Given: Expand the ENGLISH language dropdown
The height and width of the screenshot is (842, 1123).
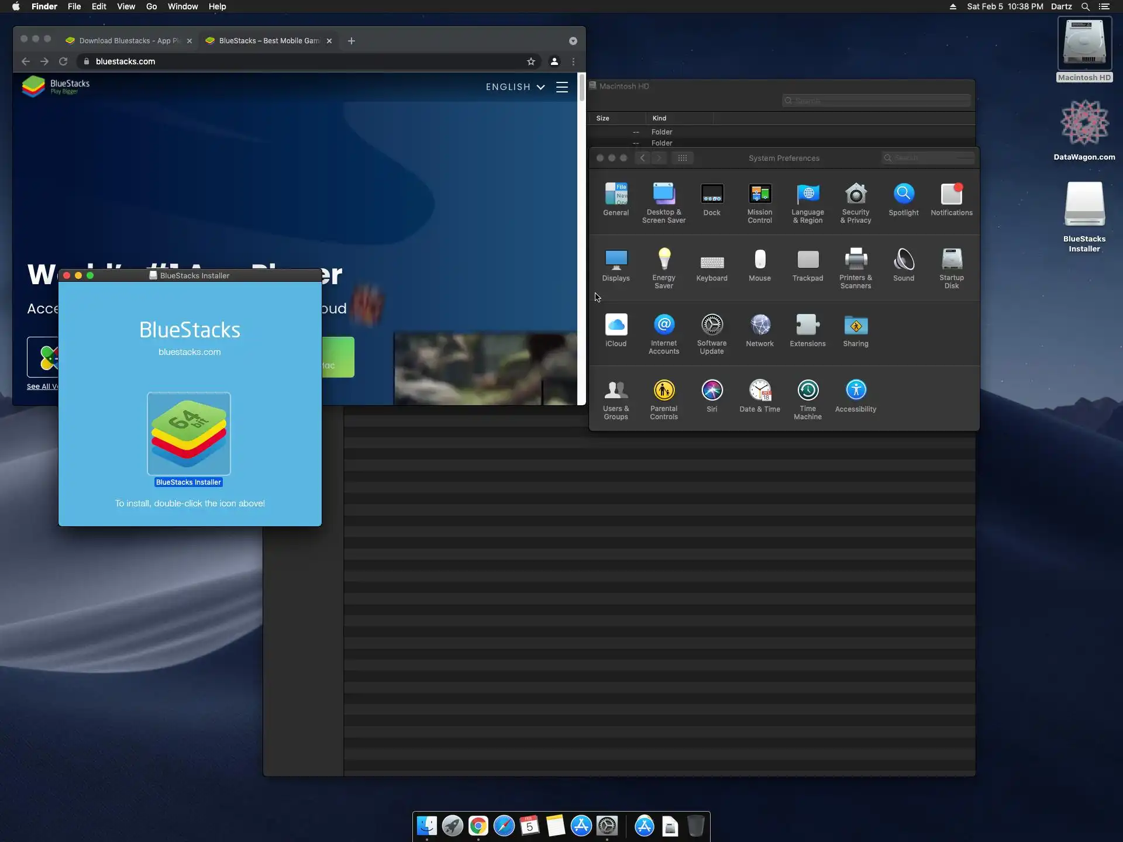Looking at the screenshot, I should click(515, 87).
